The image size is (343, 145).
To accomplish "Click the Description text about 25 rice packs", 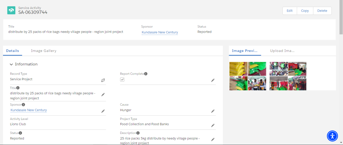I will [160, 141].
